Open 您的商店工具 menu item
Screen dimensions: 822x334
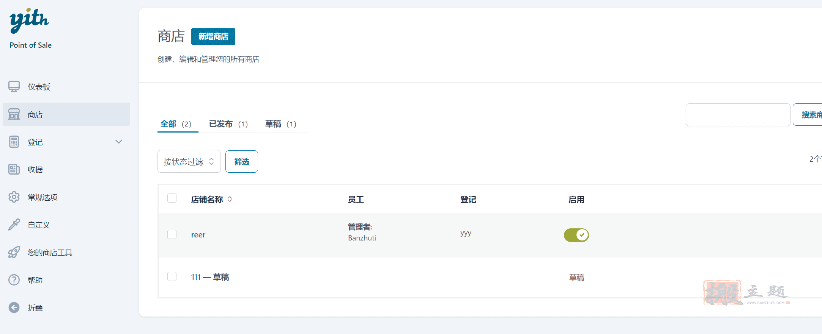click(x=66, y=252)
